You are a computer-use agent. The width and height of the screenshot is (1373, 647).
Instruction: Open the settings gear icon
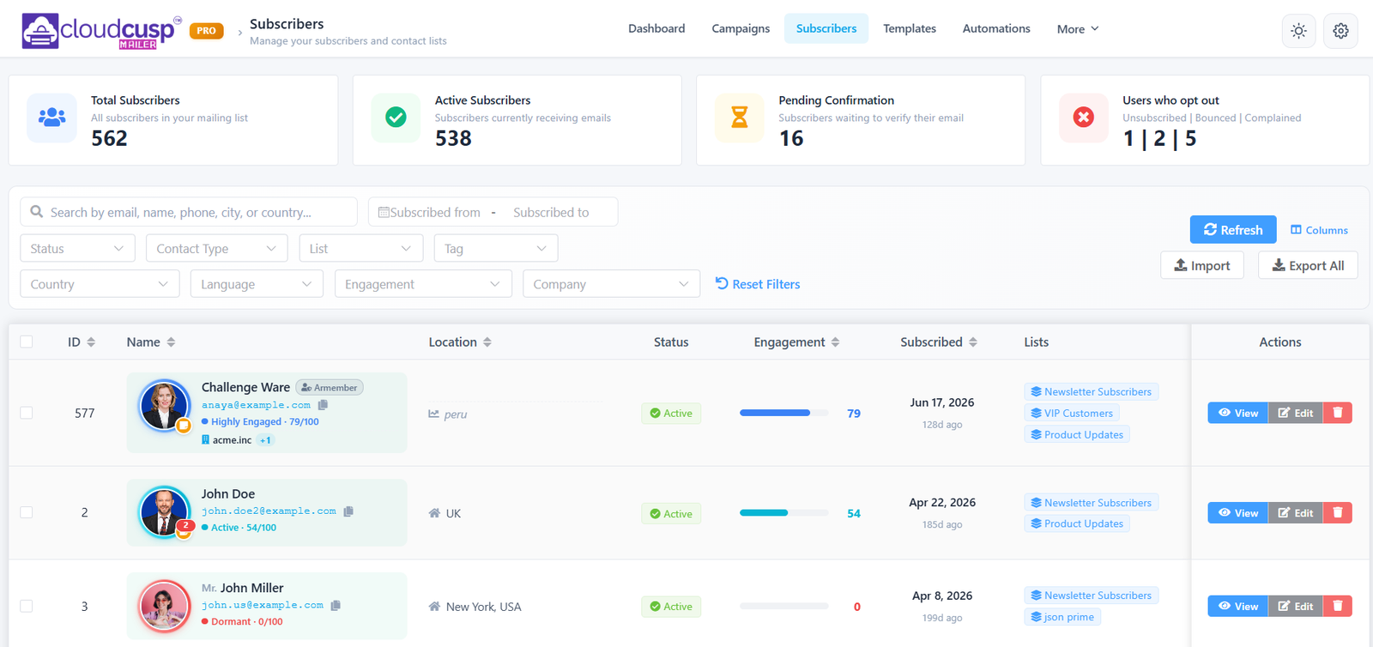[x=1340, y=31]
